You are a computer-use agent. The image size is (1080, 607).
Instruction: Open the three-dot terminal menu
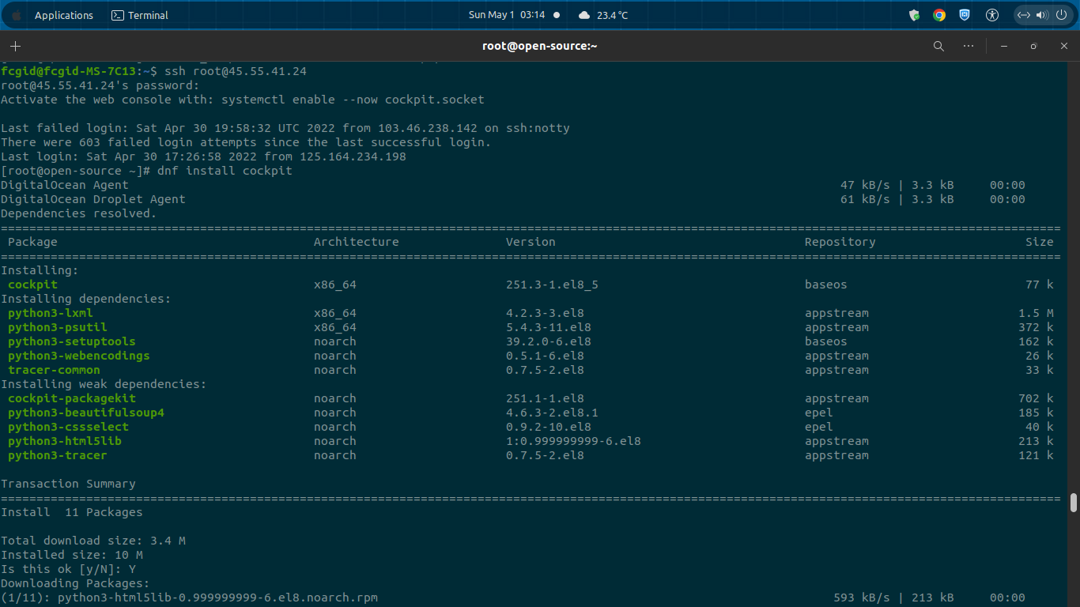coord(969,46)
